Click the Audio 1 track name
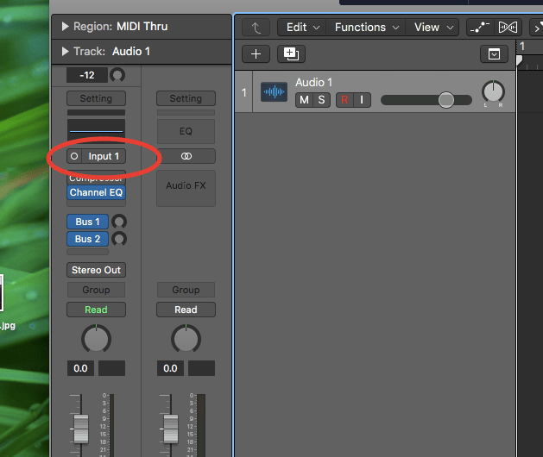This screenshot has width=543, height=457. 313,82
